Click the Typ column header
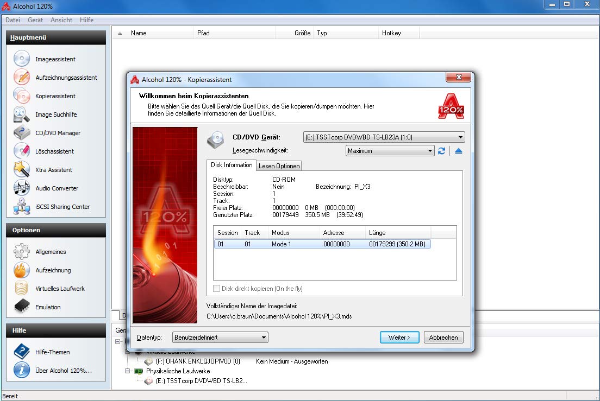Image resolution: width=600 pixels, height=401 pixels. coord(346,33)
